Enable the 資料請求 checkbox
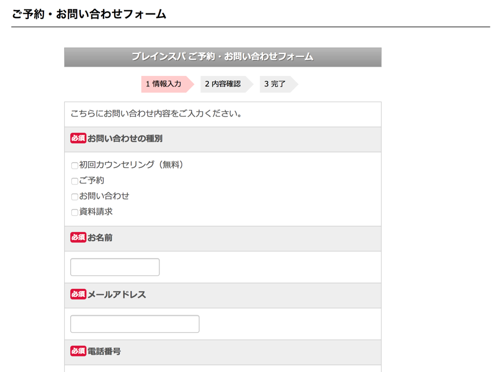Screen dimensions: 502x372 tap(75, 212)
